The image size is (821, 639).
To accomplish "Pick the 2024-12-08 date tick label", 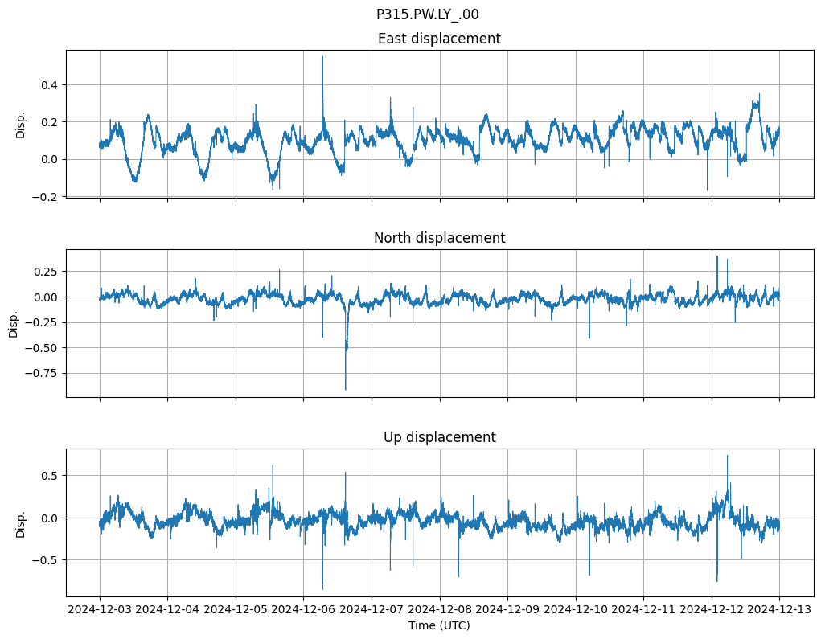I will [x=440, y=610].
